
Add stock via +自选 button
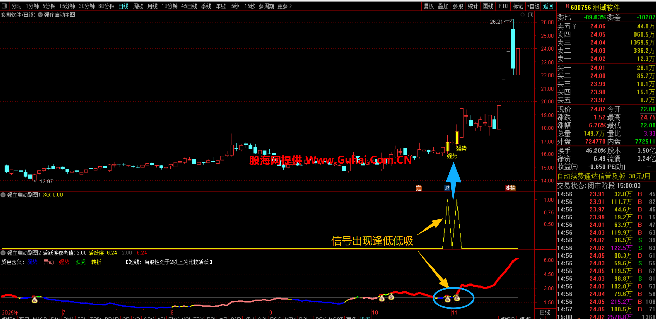tap(533, 6)
